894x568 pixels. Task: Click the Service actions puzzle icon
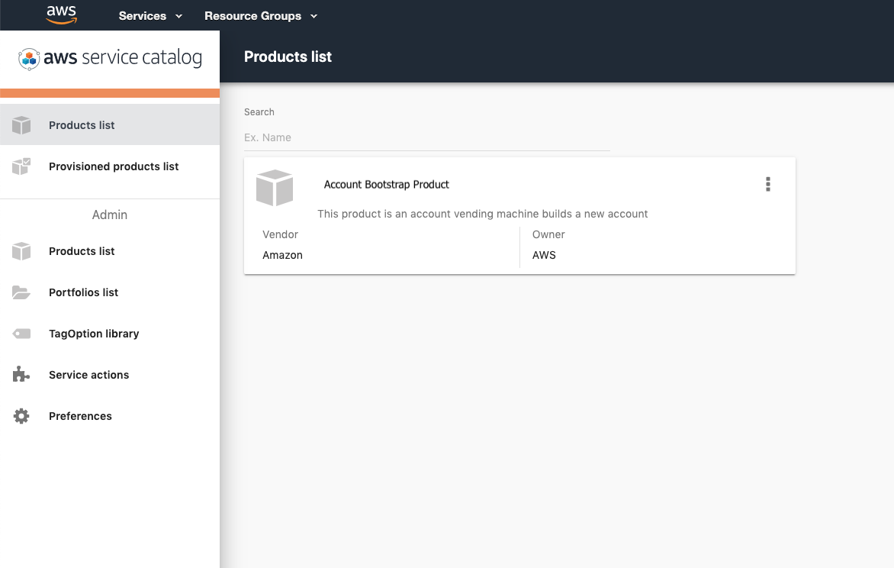coord(21,375)
